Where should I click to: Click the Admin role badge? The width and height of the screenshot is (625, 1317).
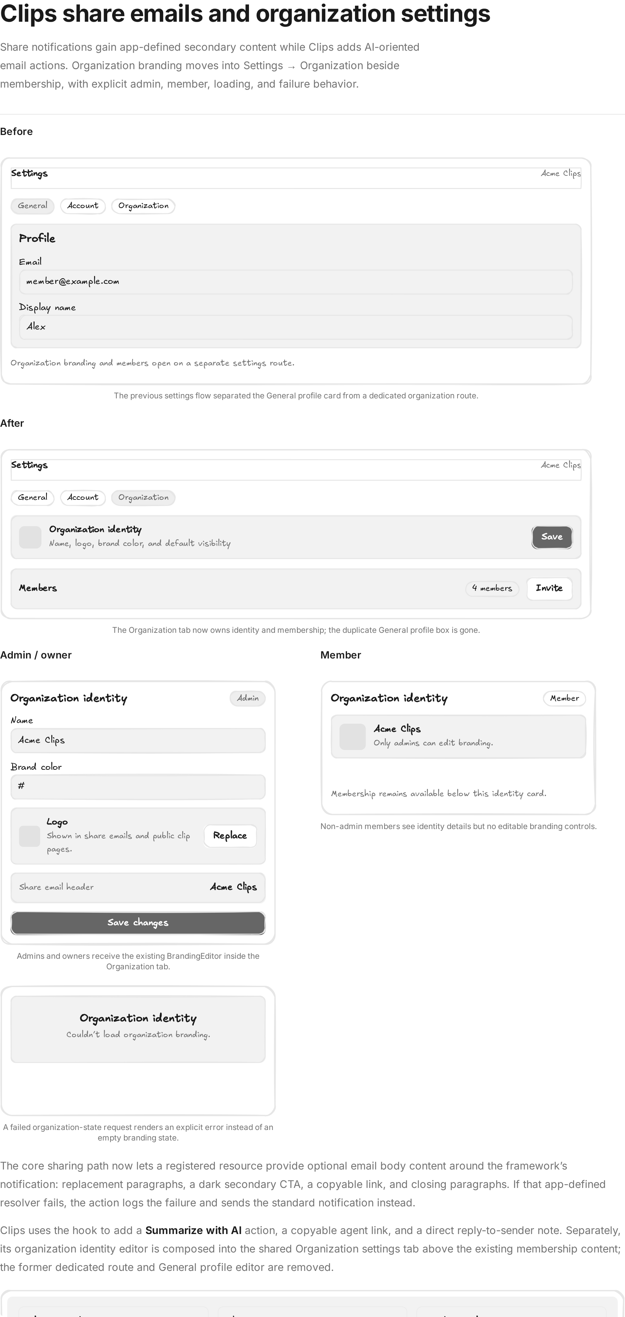(x=248, y=698)
